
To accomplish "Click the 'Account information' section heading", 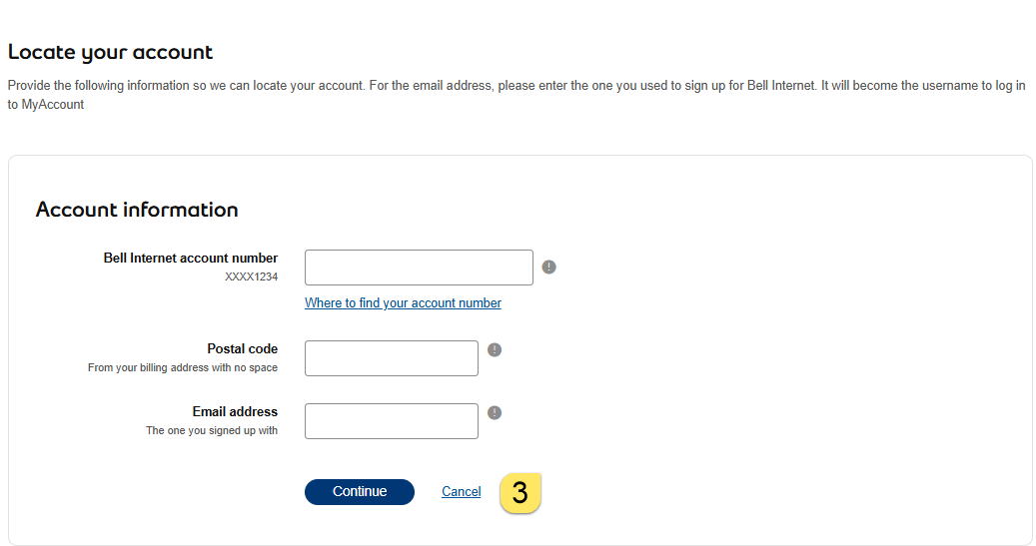I will pos(137,210).
